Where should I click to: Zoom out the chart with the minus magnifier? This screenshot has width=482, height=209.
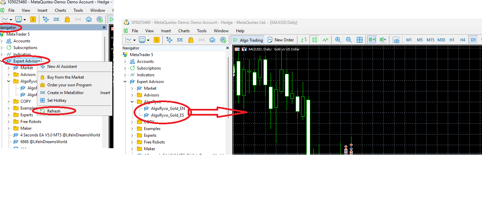tap(349, 40)
